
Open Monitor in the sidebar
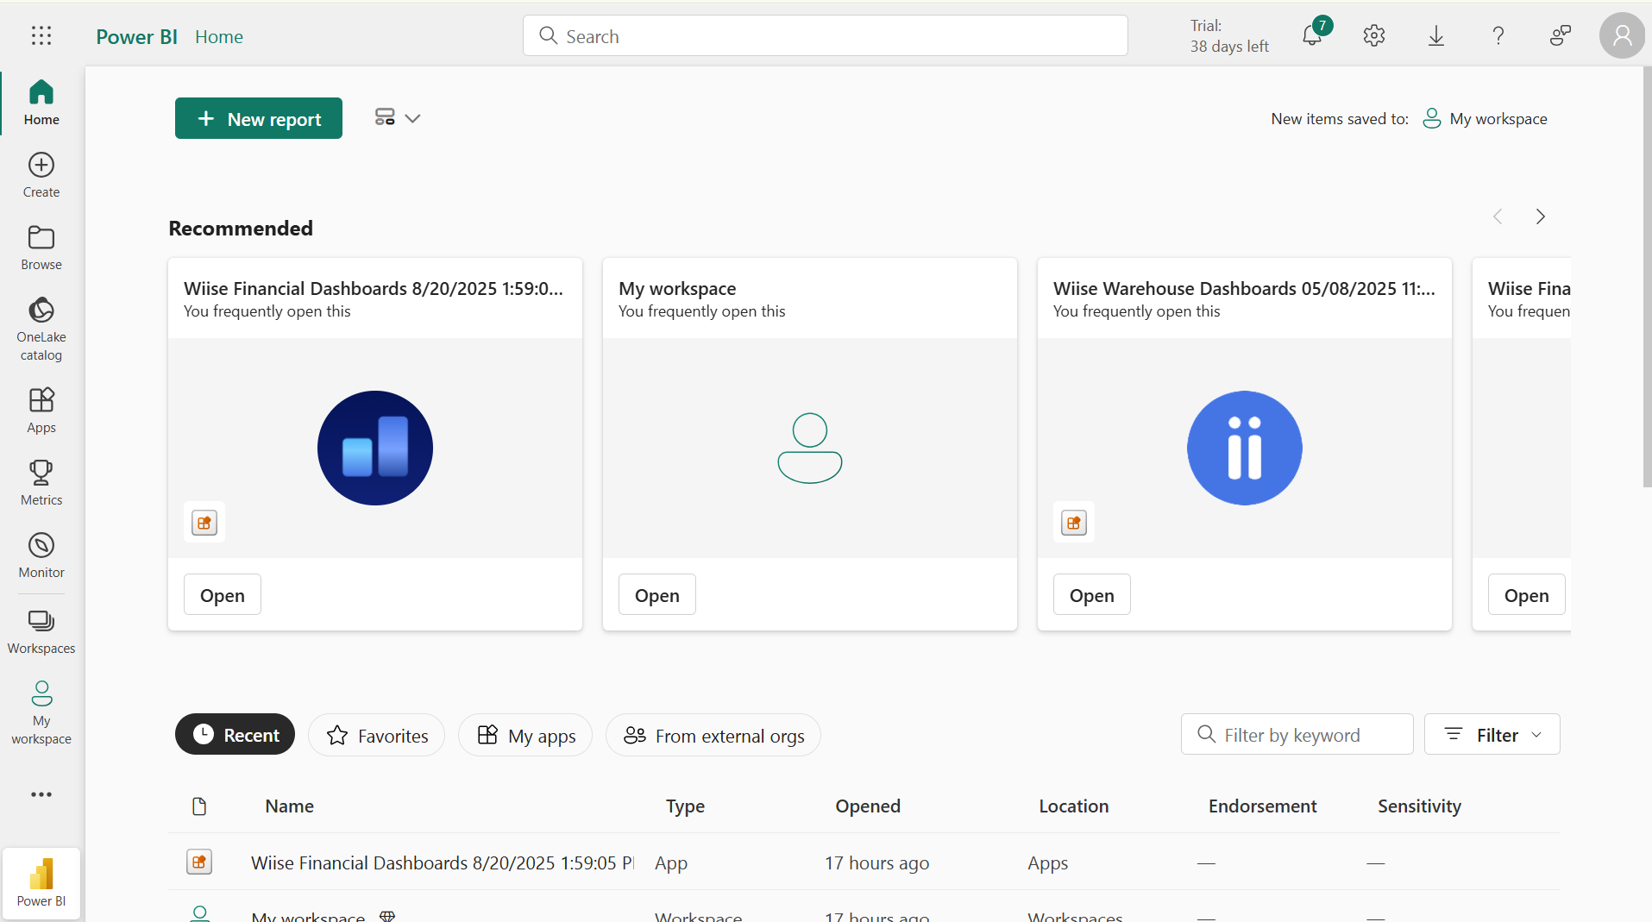[41, 555]
